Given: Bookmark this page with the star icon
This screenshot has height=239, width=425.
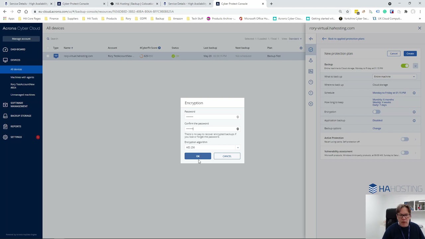Looking at the screenshot, I should pos(348,12).
